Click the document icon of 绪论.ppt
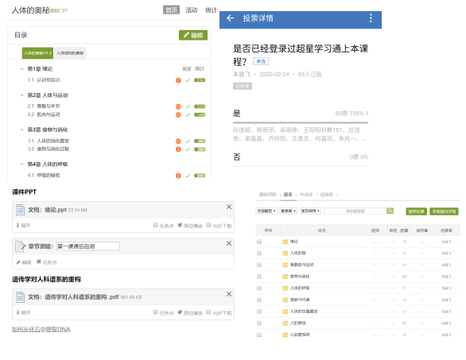 pos(20,210)
